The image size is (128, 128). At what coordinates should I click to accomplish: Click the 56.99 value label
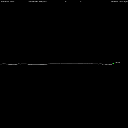coord(118,62)
